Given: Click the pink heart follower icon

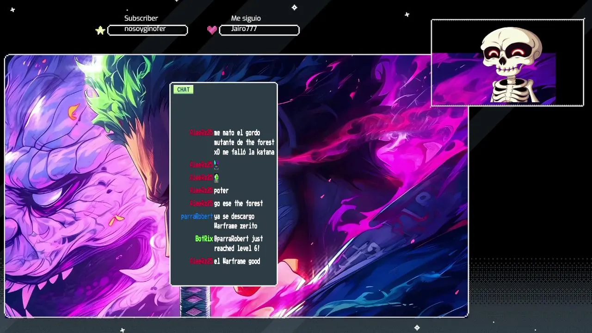Looking at the screenshot, I should point(212,30).
